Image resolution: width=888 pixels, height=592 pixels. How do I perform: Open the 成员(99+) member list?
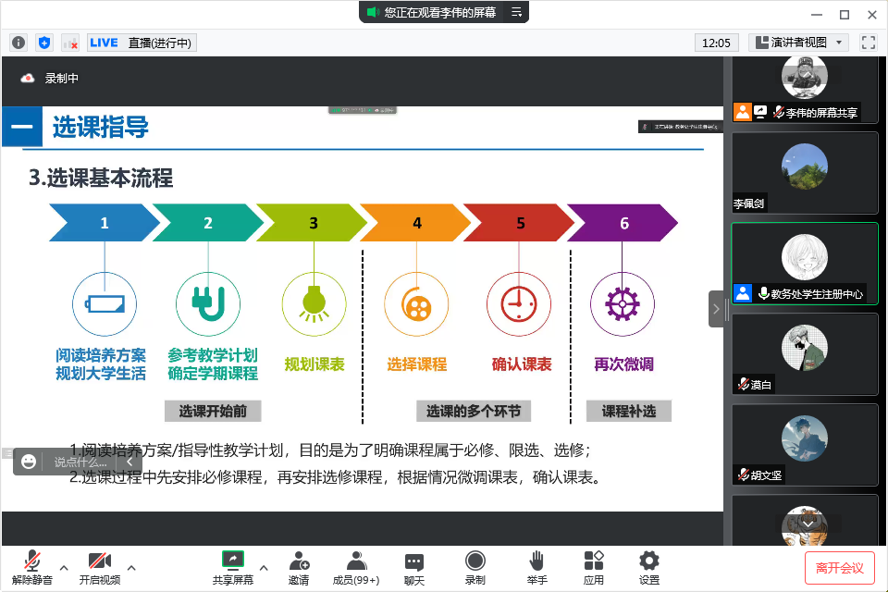pos(356,567)
